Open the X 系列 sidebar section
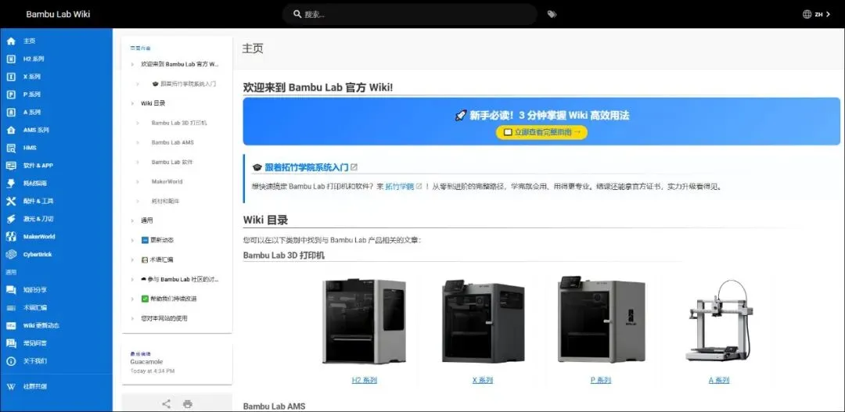The width and height of the screenshot is (845, 412). 56,77
